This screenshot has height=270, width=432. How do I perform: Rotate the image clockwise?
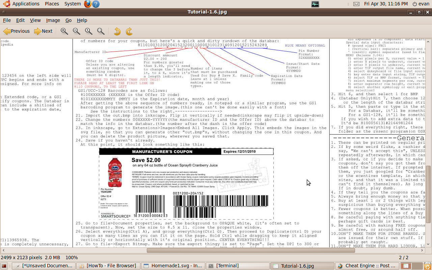click(x=129, y=31)
